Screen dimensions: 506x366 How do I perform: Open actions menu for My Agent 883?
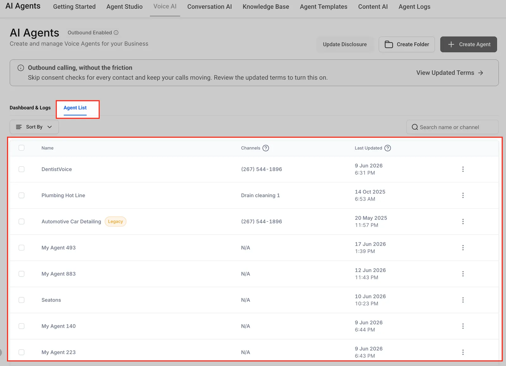point(463,274)
